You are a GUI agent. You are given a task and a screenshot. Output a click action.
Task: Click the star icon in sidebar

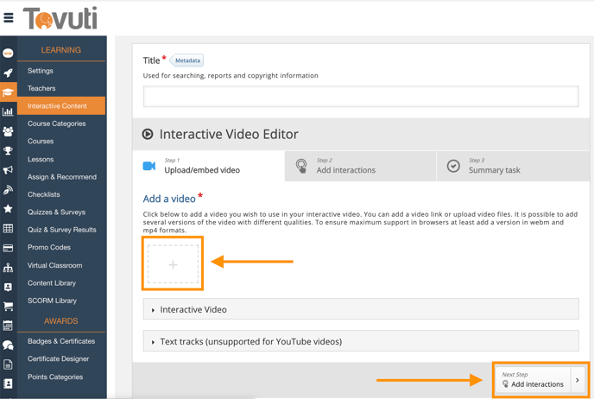[8, 209]
